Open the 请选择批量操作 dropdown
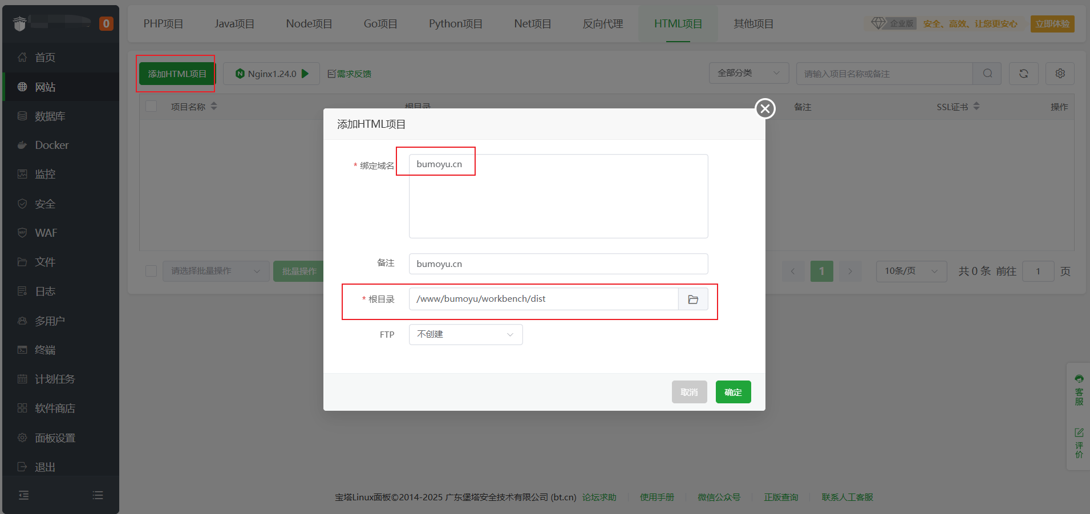This screenshot has height=514, width=1090. click(x=216, y=271)
